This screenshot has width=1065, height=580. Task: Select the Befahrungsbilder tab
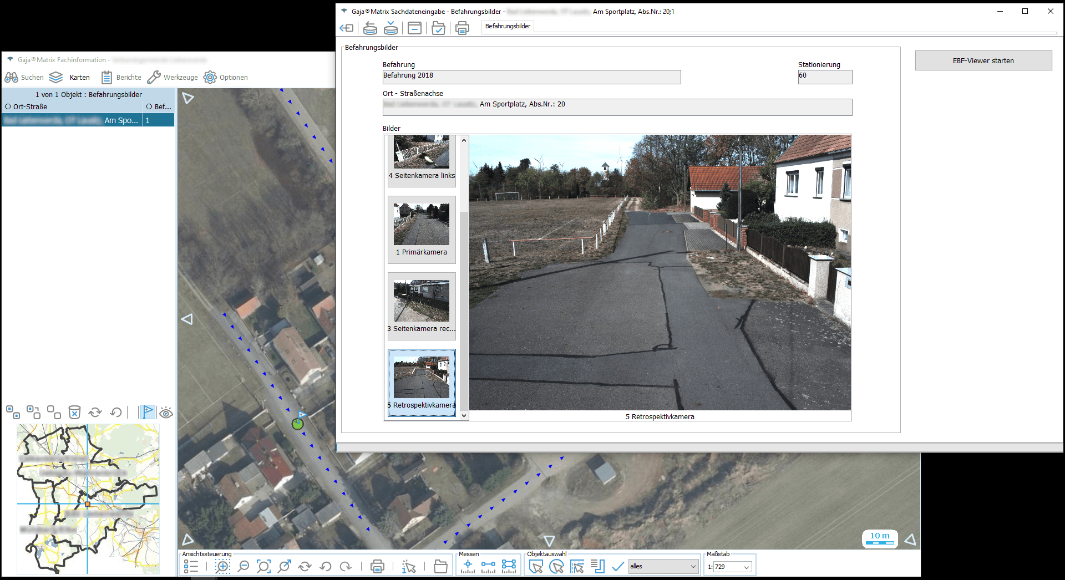508,26
